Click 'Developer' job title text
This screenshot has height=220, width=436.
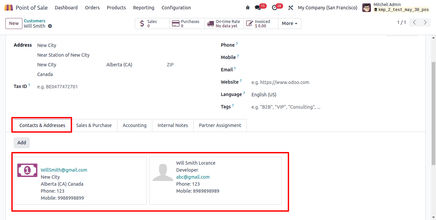(187, 170)
